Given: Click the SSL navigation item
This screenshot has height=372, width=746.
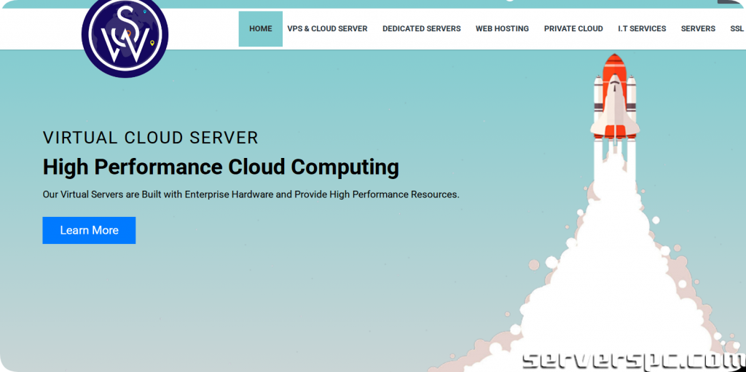Looking at the screenshot, I should (x=737, y=29).
